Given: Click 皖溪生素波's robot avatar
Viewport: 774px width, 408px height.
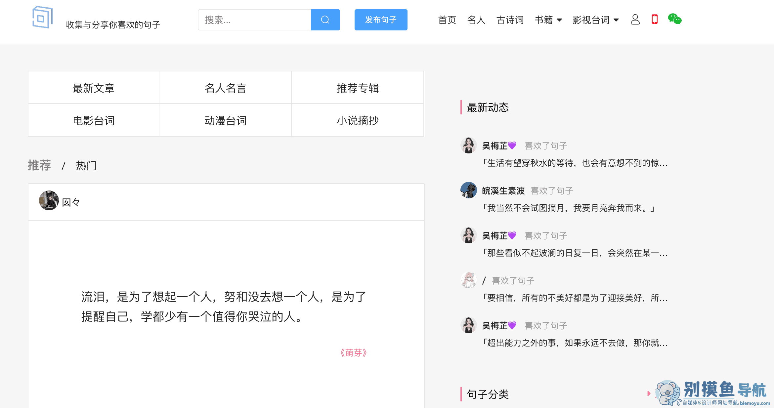Looking at the screenshot, I should pyautogui.click(x=468, y=190).
